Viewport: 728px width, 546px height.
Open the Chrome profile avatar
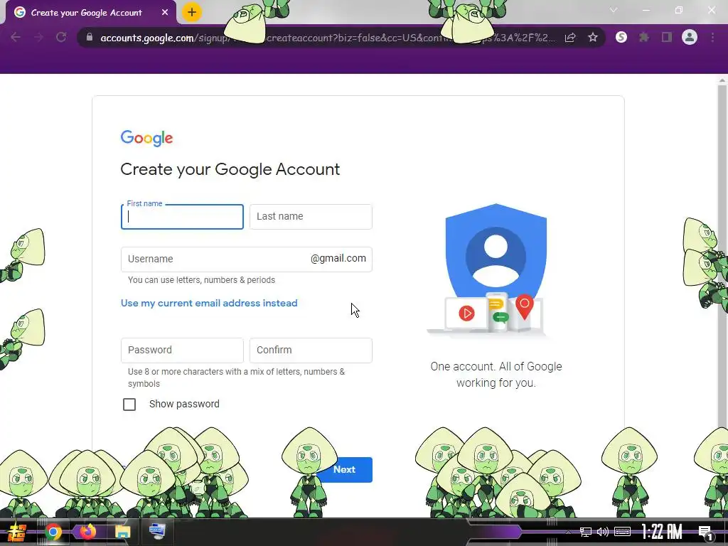[x=690, y=37]
